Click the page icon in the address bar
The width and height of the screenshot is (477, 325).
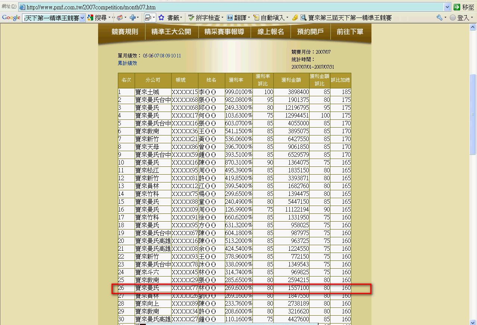pos(22,7)
